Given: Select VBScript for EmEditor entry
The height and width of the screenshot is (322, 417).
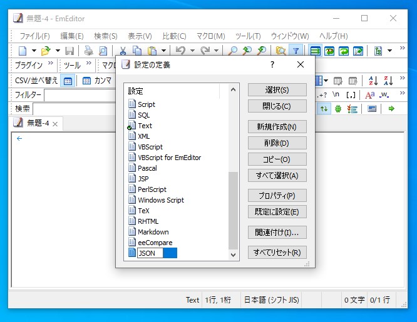Looking at the screenshot, I should tap(170, 158).
